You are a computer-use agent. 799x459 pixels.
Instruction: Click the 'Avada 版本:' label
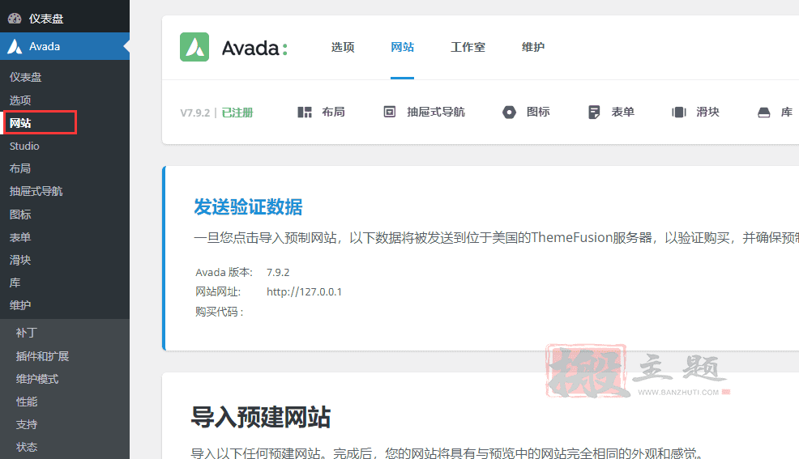(224, 272)
